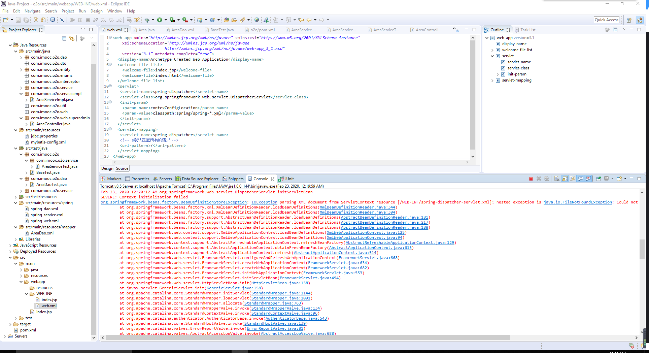Show hidden editor tabs list
The height and width of the screenshot is (353, 649).
coord(455,30)
